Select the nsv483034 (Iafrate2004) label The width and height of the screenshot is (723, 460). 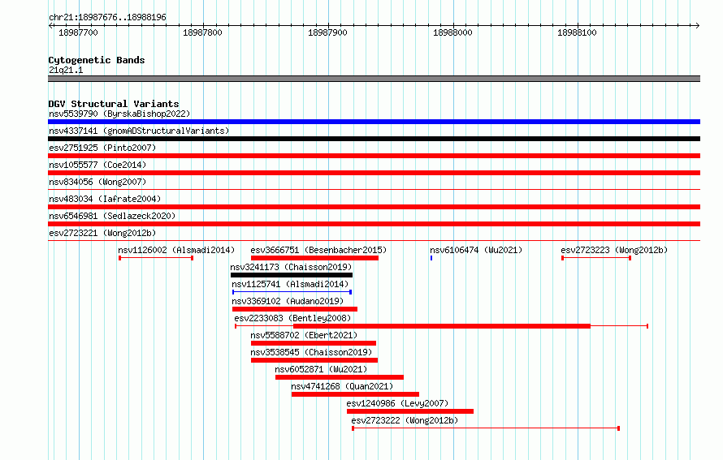click(x=105, y=199)
